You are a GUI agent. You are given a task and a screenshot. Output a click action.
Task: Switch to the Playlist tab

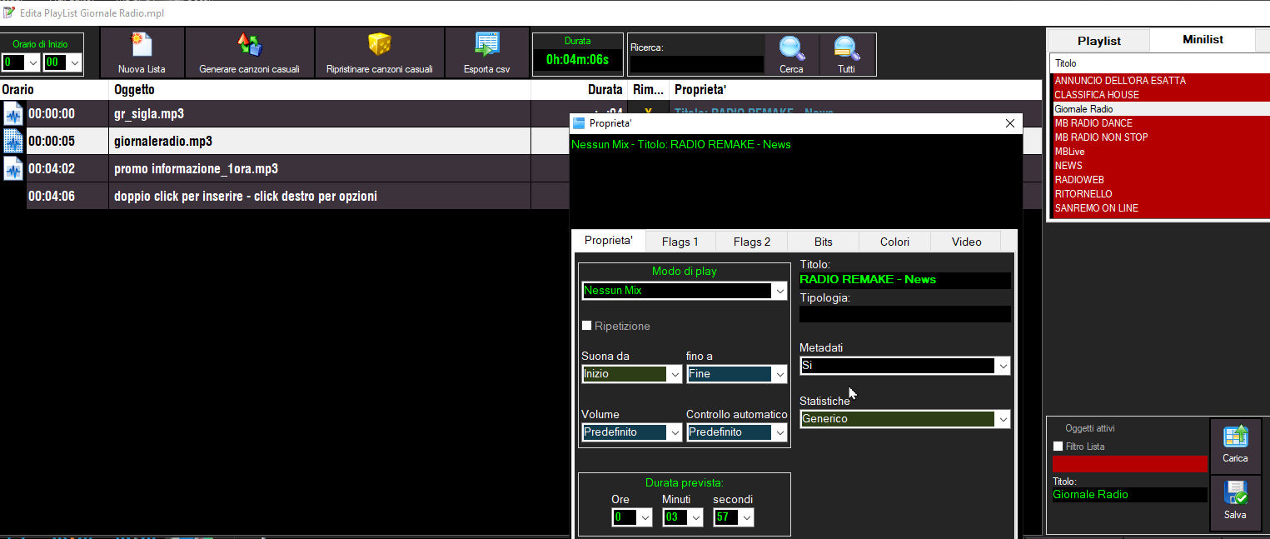point(1098,41)
